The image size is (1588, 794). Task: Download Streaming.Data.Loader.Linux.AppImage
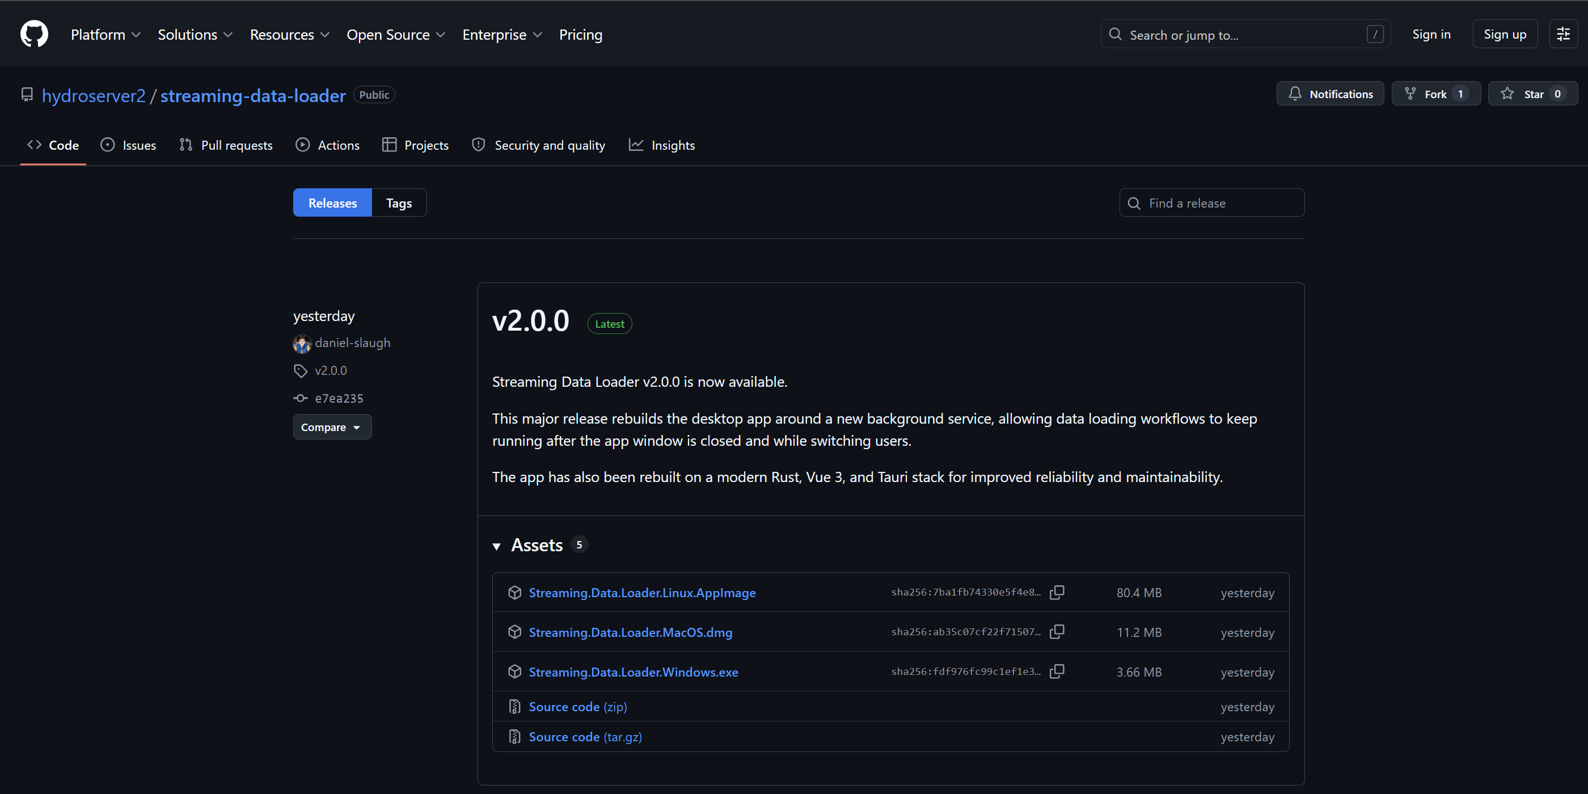(x=643, y=593)
